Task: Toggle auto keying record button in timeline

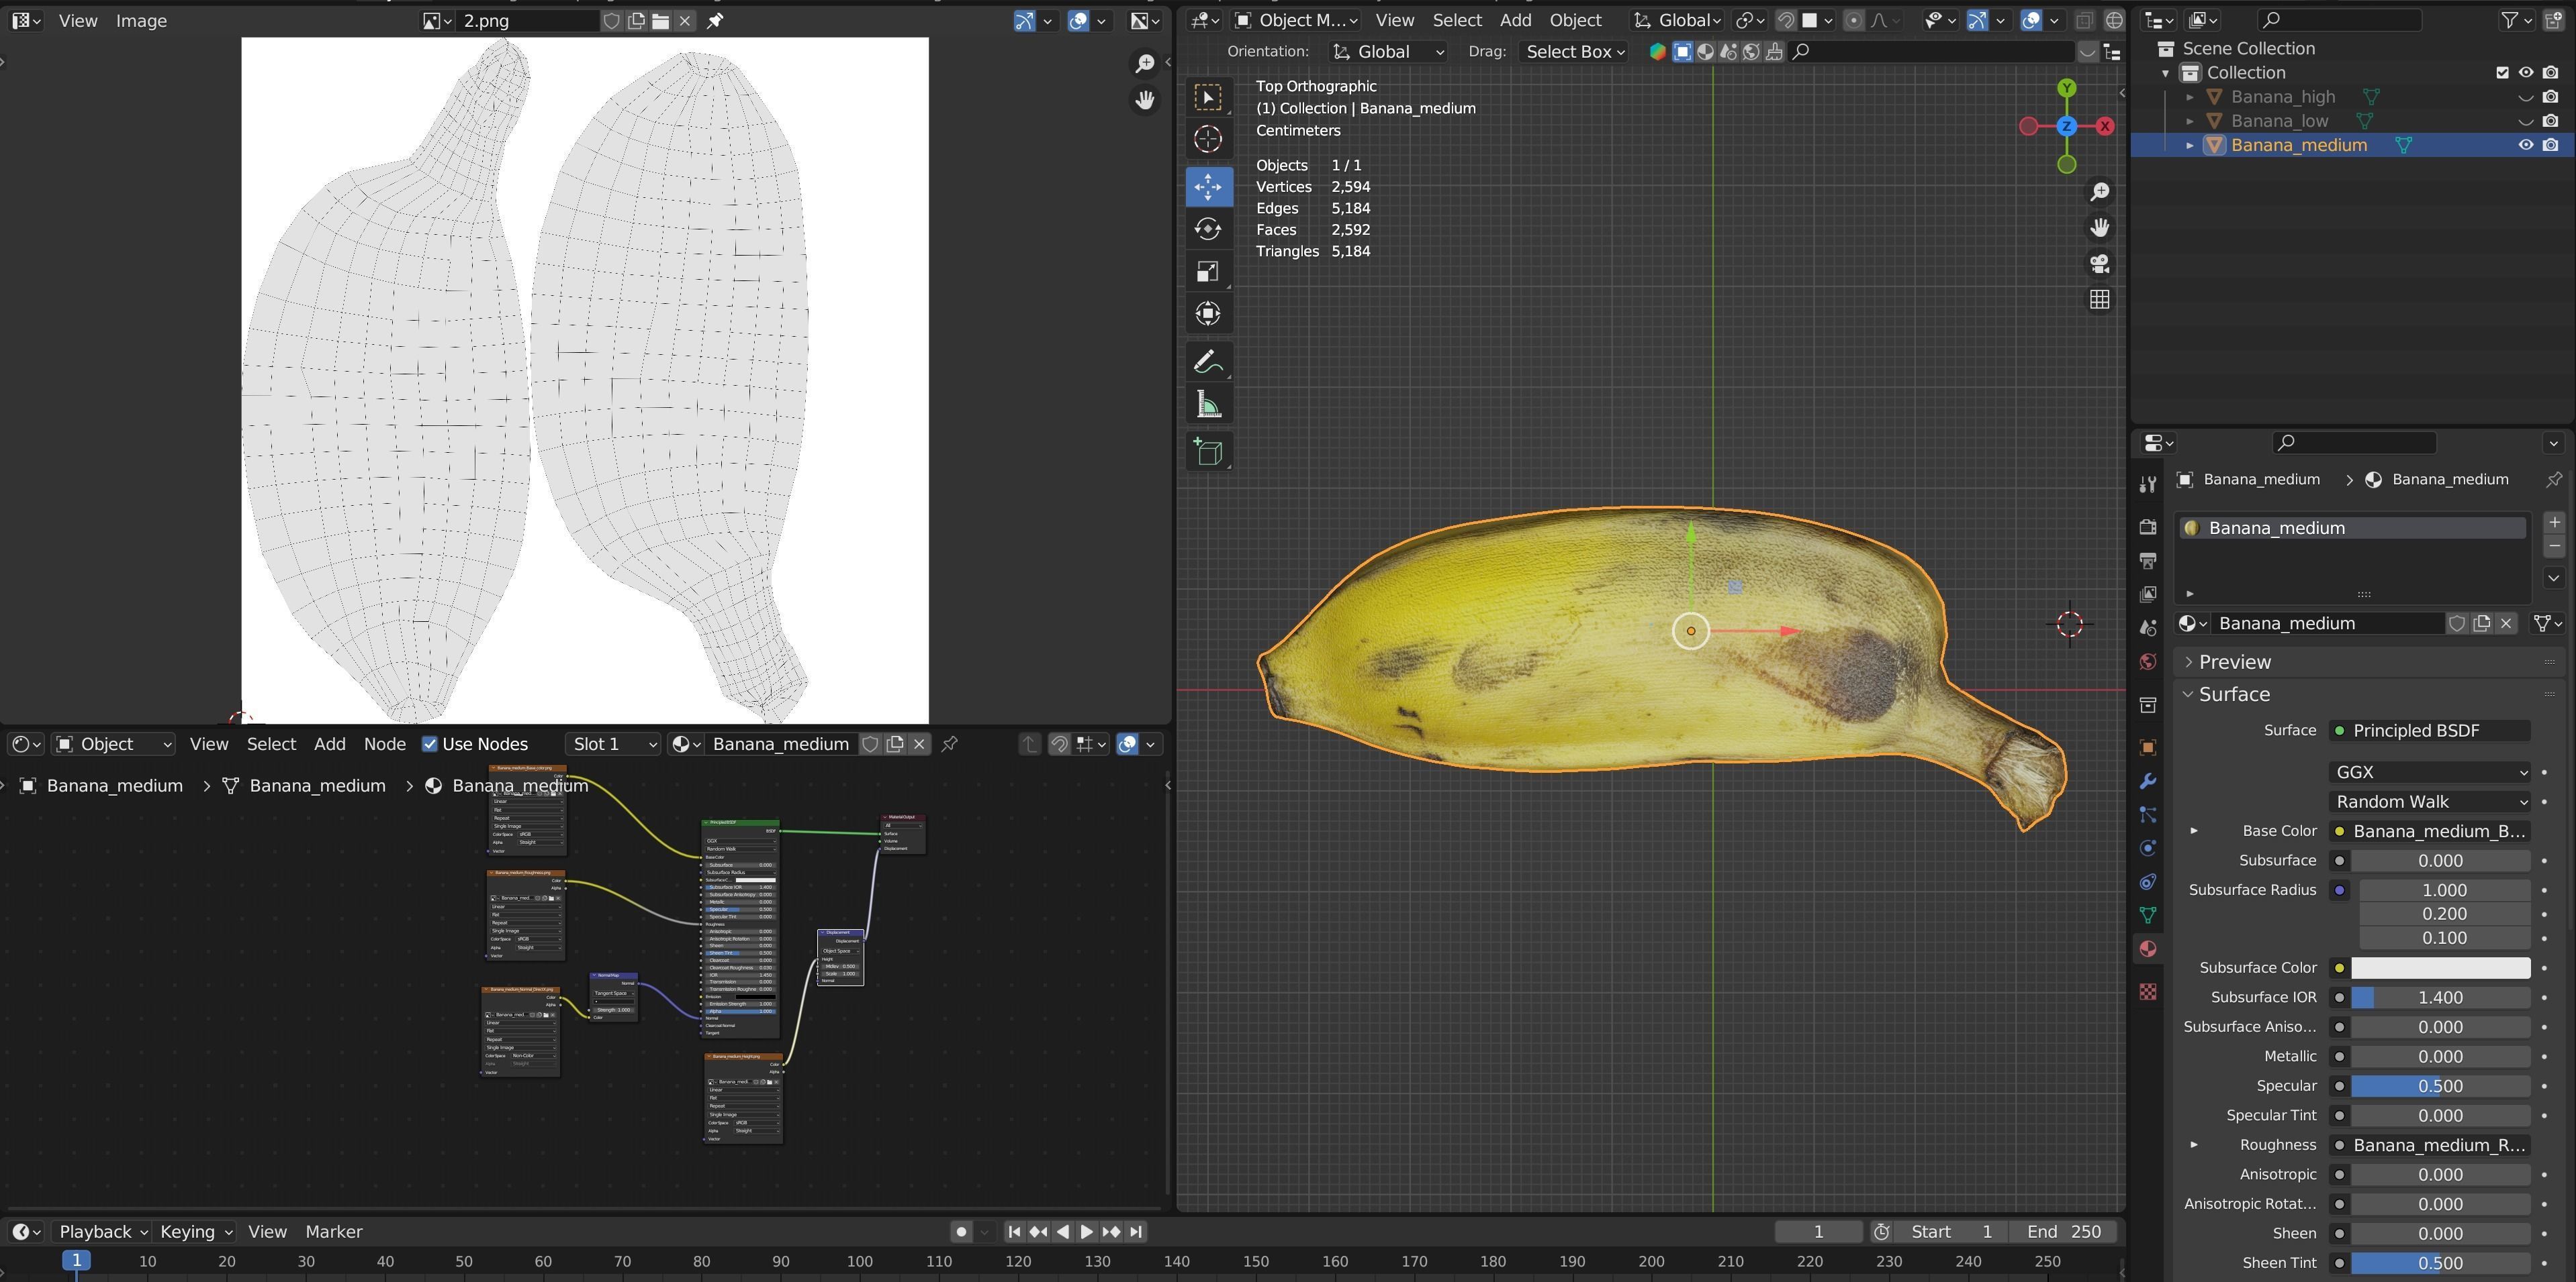Action: pyautogui.click(x=961, y=1232)
